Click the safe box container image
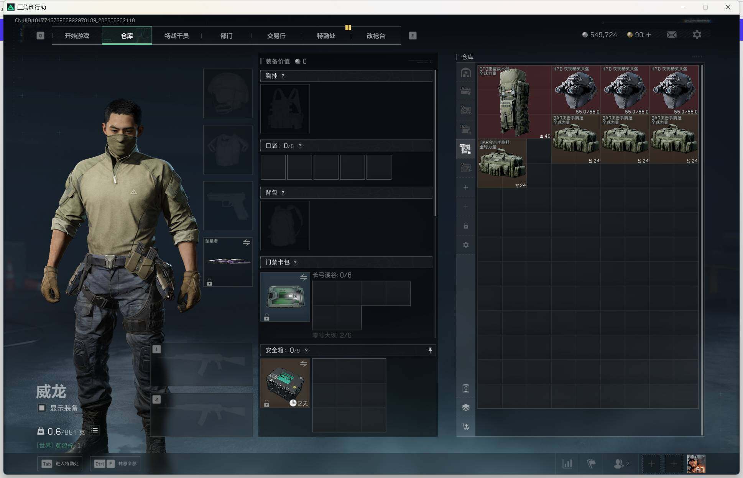 (285, 383)
